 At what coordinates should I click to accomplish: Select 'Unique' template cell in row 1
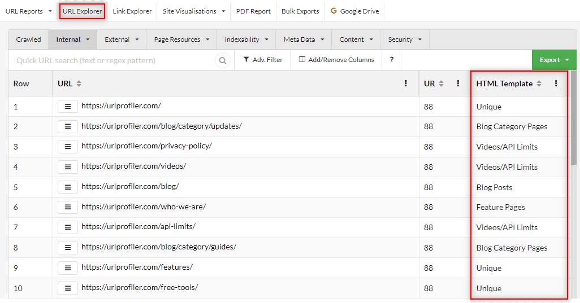click(x=488, y=107)
